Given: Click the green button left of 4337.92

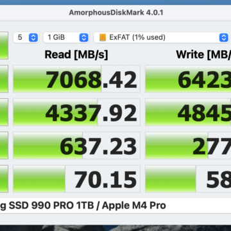Looking at the screenshot, I should pyautogui.click(x=4, y=112).
